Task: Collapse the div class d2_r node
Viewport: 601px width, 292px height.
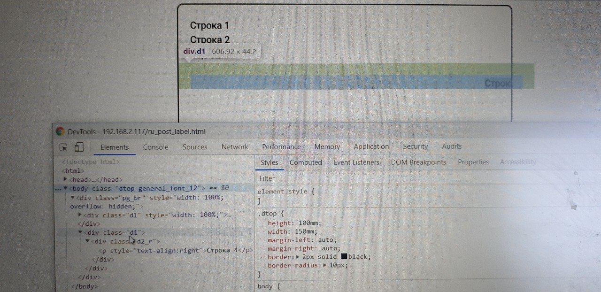Action: pyautogui.click(x=88, y=241)
